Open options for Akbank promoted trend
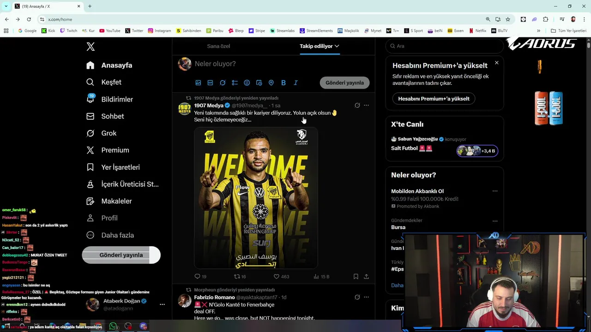This screenshot has height=332, width=591. coord(495,191)
